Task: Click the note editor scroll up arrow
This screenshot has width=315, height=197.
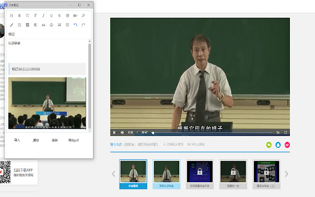Action: click(90, 41)
